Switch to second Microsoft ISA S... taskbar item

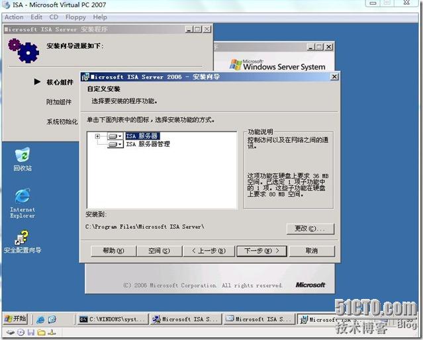click(259, 319)
